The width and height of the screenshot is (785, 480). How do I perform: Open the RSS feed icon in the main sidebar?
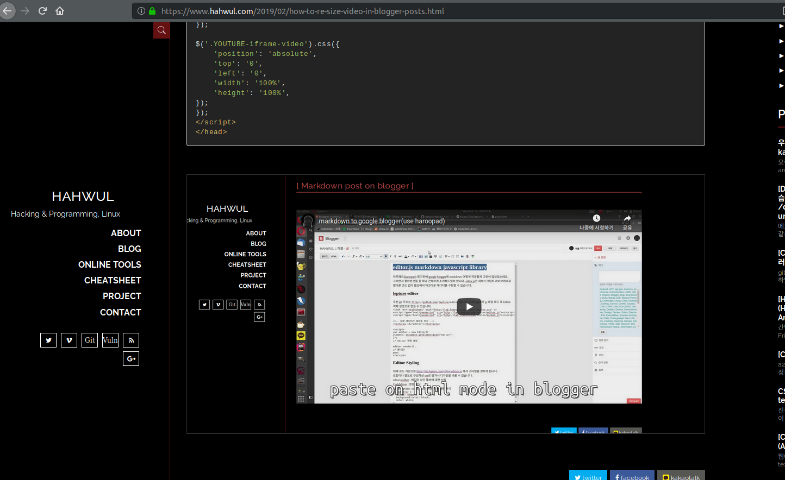[131, 340]
